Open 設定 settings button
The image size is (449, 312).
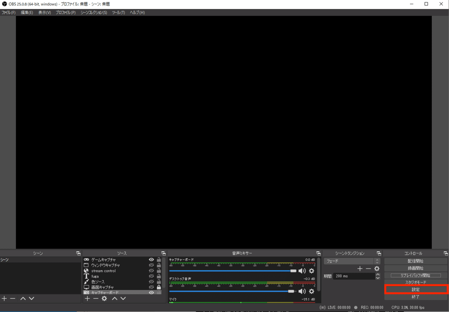[x=415, y=290]
